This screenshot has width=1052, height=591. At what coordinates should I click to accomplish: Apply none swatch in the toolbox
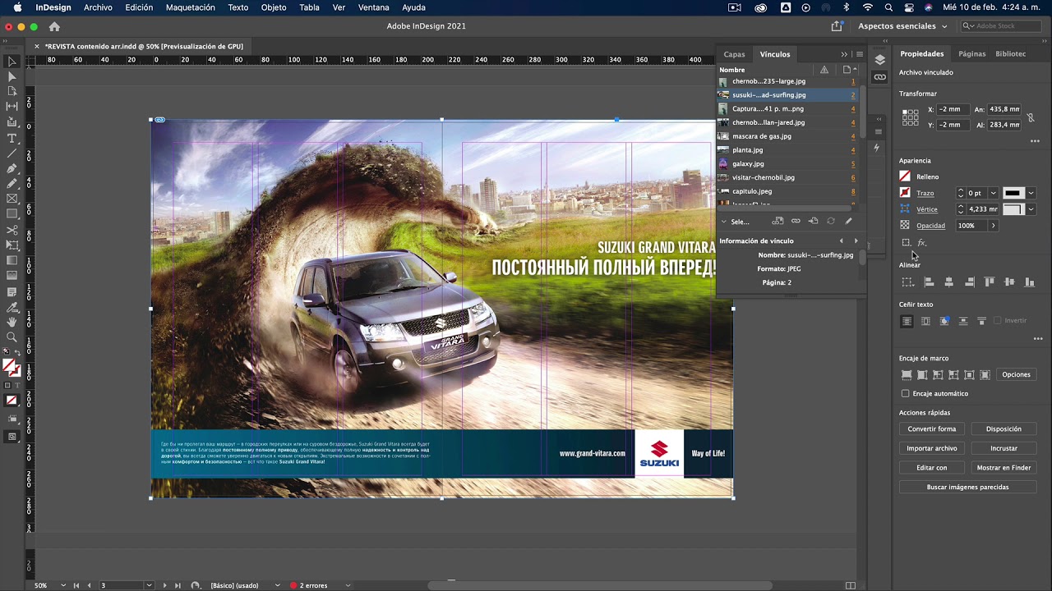point(12,401)
